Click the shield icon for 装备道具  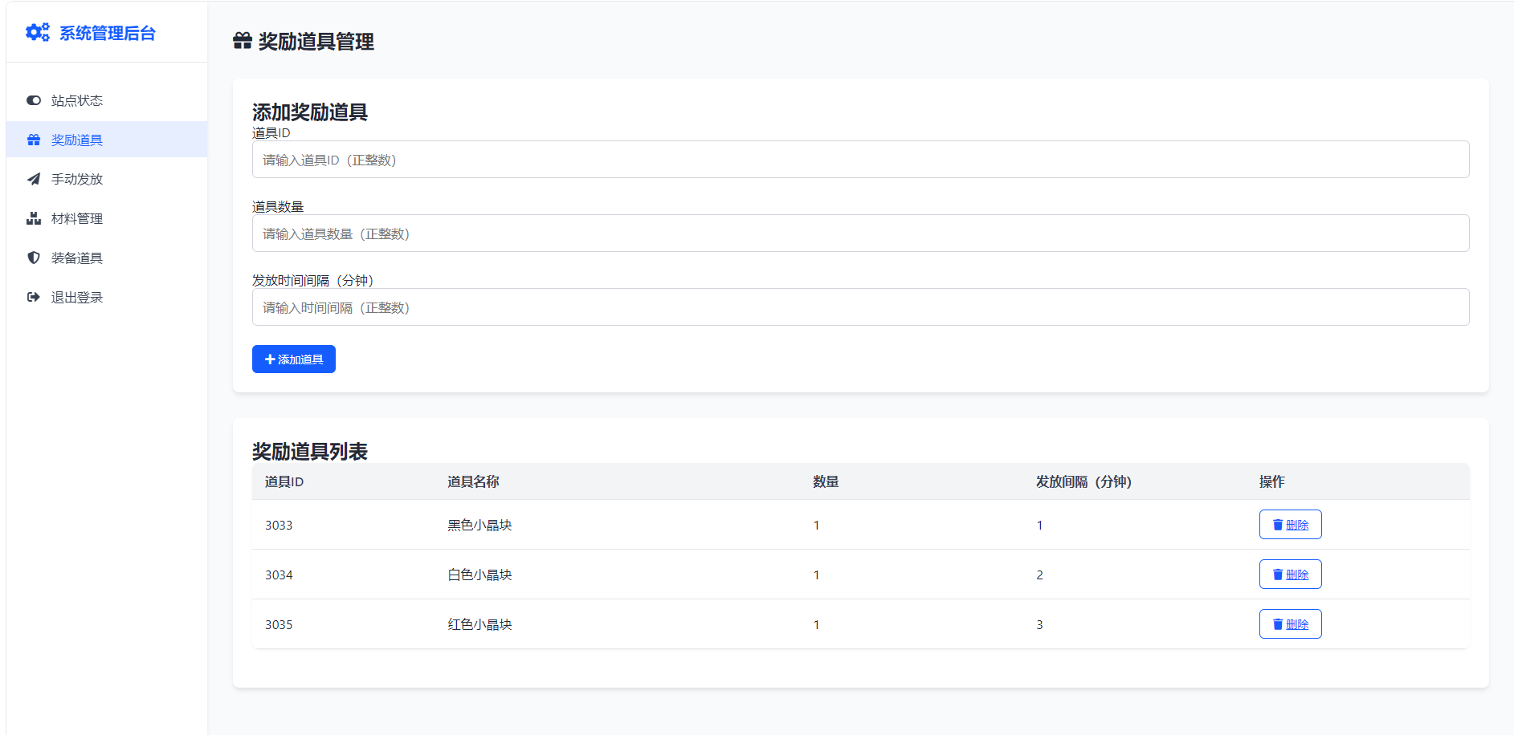34,258
